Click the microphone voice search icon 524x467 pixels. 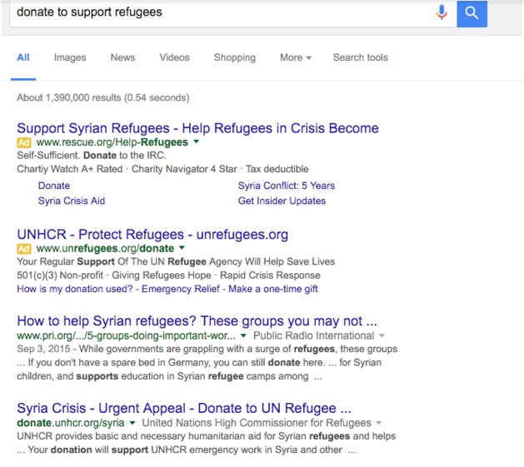tap(442, 12)
